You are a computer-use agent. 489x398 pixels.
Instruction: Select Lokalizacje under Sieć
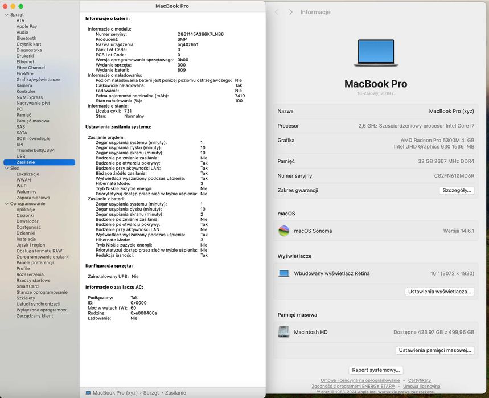click(x=28, y=174)
